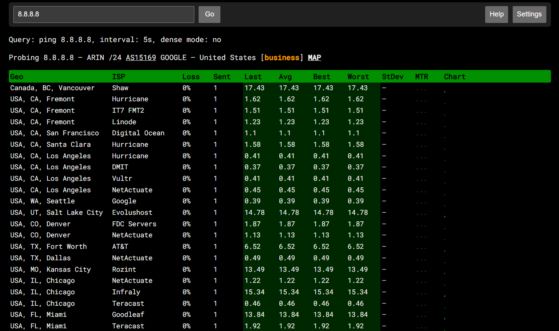Viewport: 559px width, 331px height.
Task: Click Last value 17.43 in Vancouver row
Action: pos(254,88)
